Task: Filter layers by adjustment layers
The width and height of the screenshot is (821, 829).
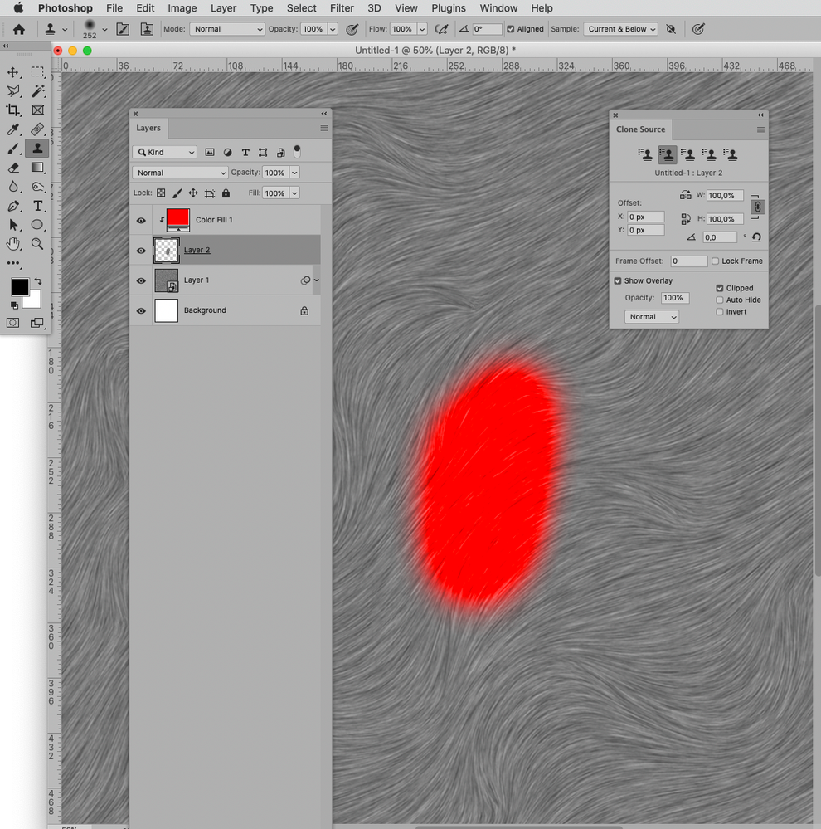Action: pyautogui.click(x=228, y=152)
